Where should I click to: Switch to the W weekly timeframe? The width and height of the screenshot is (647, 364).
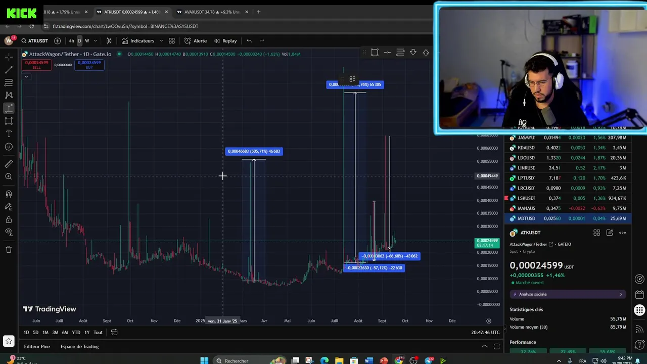point(87,41)
